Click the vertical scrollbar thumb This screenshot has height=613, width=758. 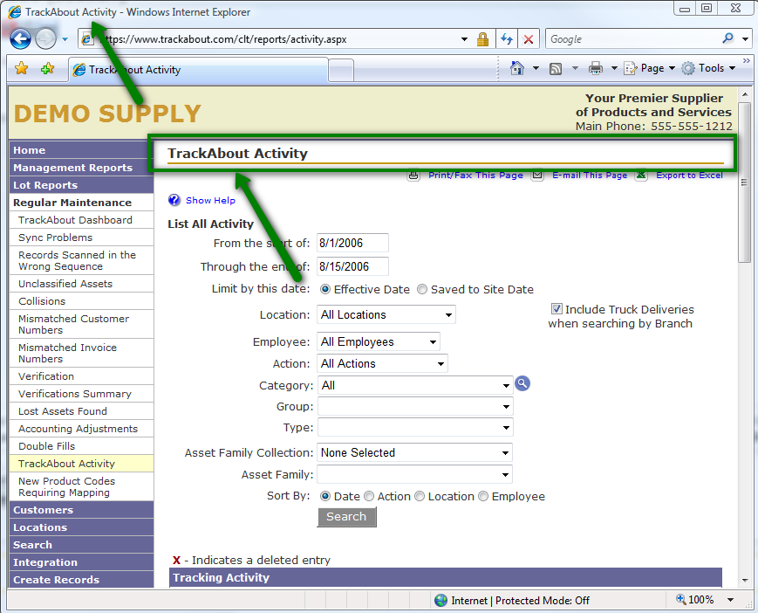click(x=744, y=183)
